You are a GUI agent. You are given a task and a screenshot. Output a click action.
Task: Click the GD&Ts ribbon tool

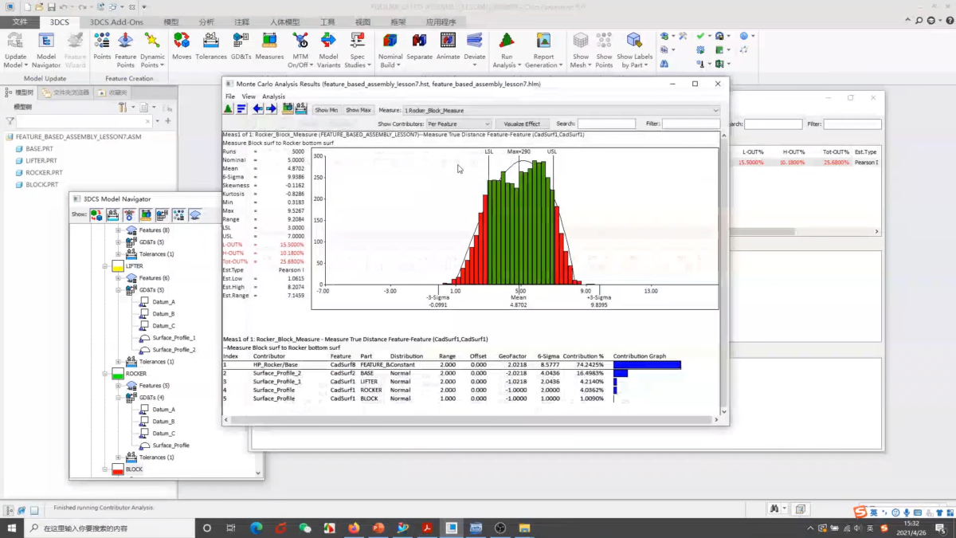coord(241,46)
